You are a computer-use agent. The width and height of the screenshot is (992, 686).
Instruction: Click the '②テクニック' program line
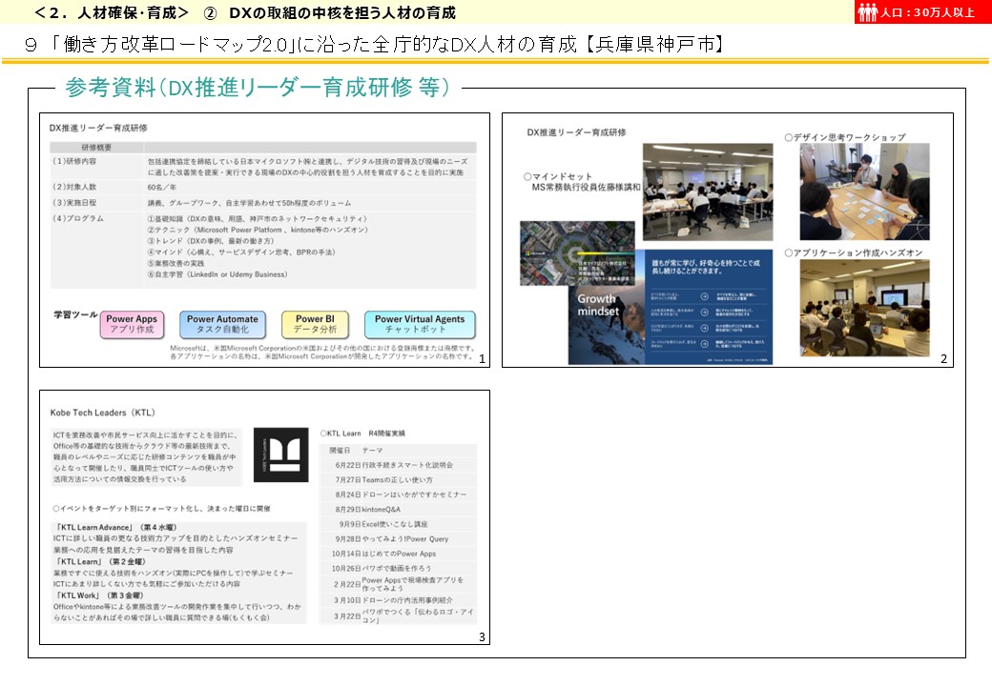258,230
